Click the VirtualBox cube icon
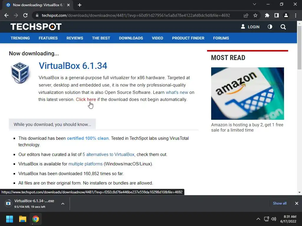This screenshot has height=226, width=302. point(20,73)
